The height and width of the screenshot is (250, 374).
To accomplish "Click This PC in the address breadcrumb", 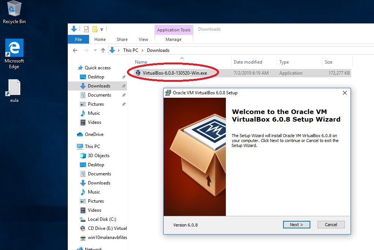I will coord(130,50).
